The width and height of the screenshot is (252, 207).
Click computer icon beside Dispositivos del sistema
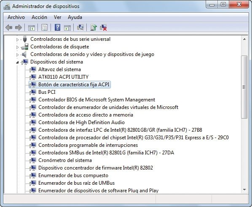(25, 62)
